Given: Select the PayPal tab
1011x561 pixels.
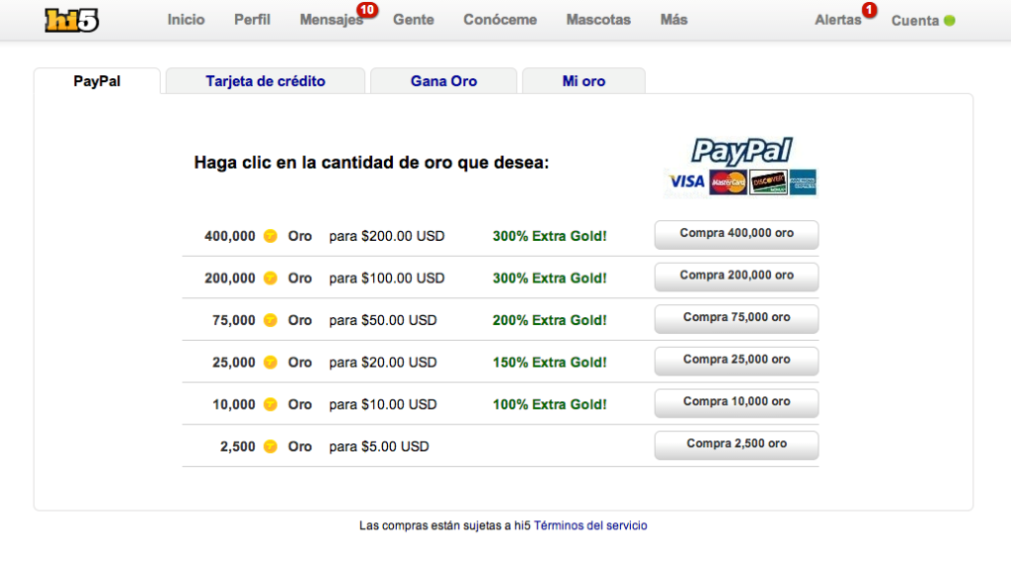Looking at the screenshot, I should [97, 81].
